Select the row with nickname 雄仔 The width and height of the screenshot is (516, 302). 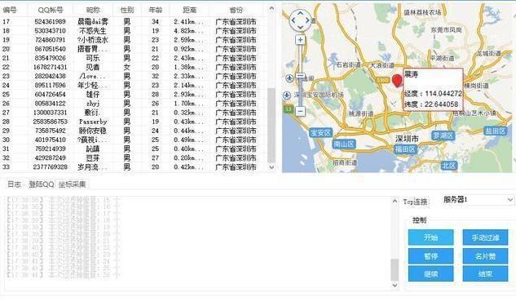[x=131, y=95]
